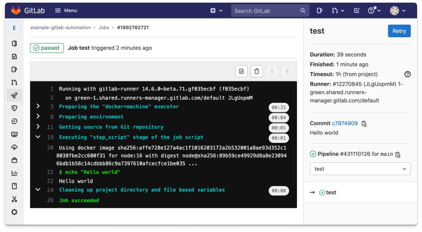Open the Help question mark menu

(374, 11)
